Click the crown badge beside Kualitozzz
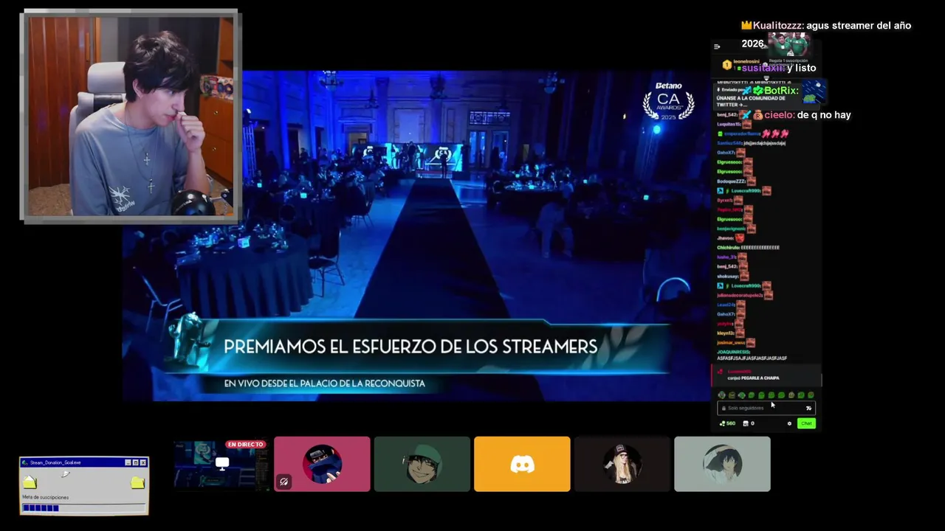 (746, 25)
